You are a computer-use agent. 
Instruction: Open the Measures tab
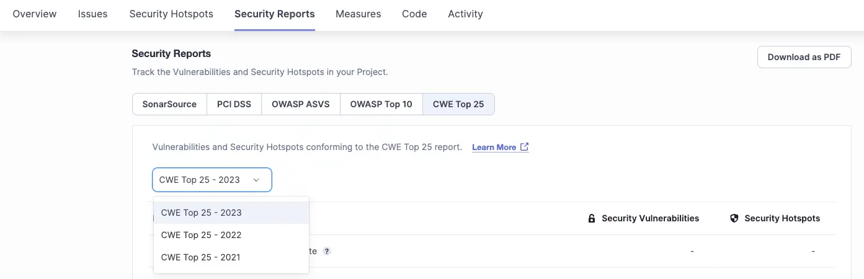[x=359, y=14]
